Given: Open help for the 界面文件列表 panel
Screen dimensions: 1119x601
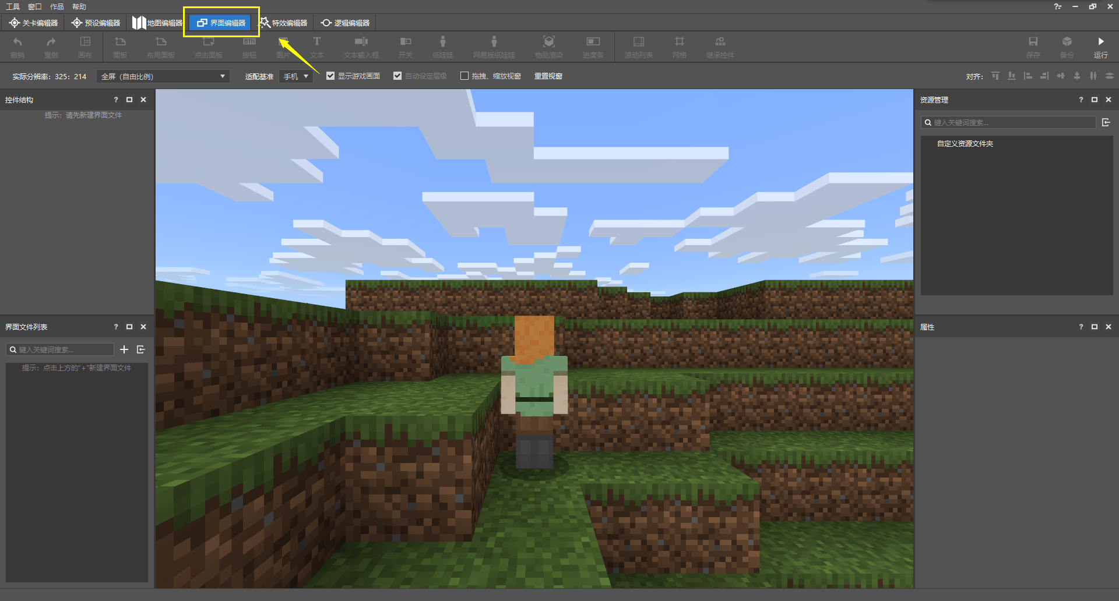Looking at the screenshot, I should click(x=115, y=327).
